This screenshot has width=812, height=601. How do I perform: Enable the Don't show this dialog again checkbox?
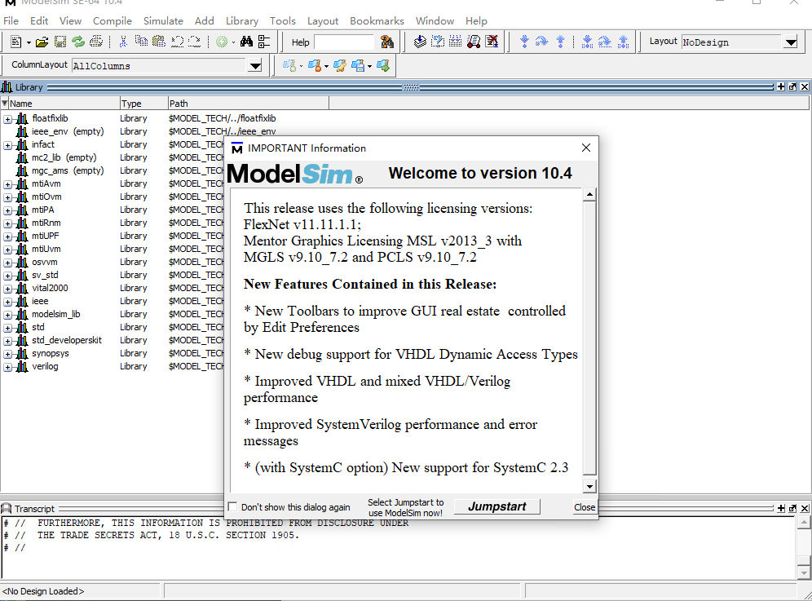point(232,506)
